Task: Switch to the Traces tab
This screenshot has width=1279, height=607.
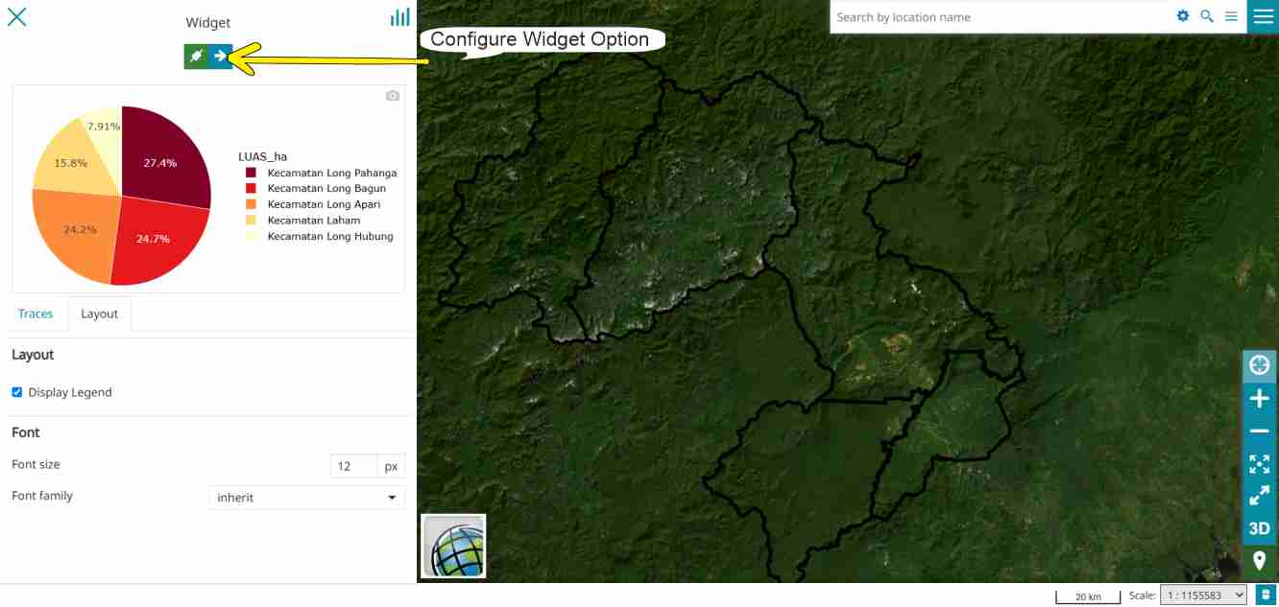Action: (36, 315)
